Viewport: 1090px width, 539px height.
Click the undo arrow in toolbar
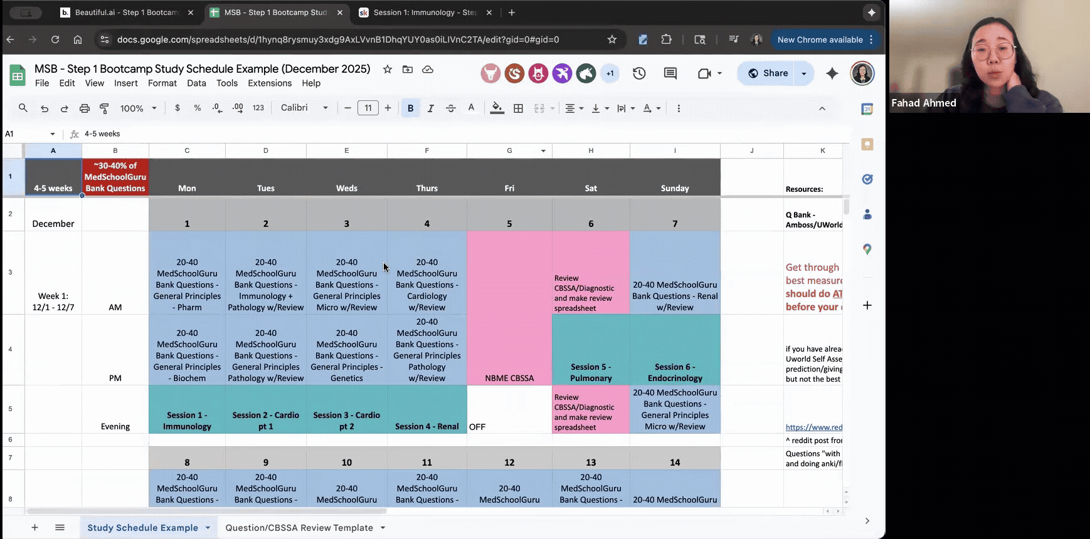(45, 108)
